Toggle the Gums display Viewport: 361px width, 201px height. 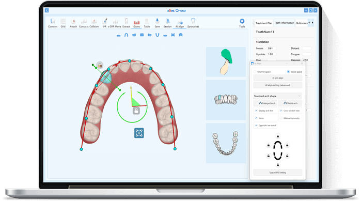[x=136, y=23]
